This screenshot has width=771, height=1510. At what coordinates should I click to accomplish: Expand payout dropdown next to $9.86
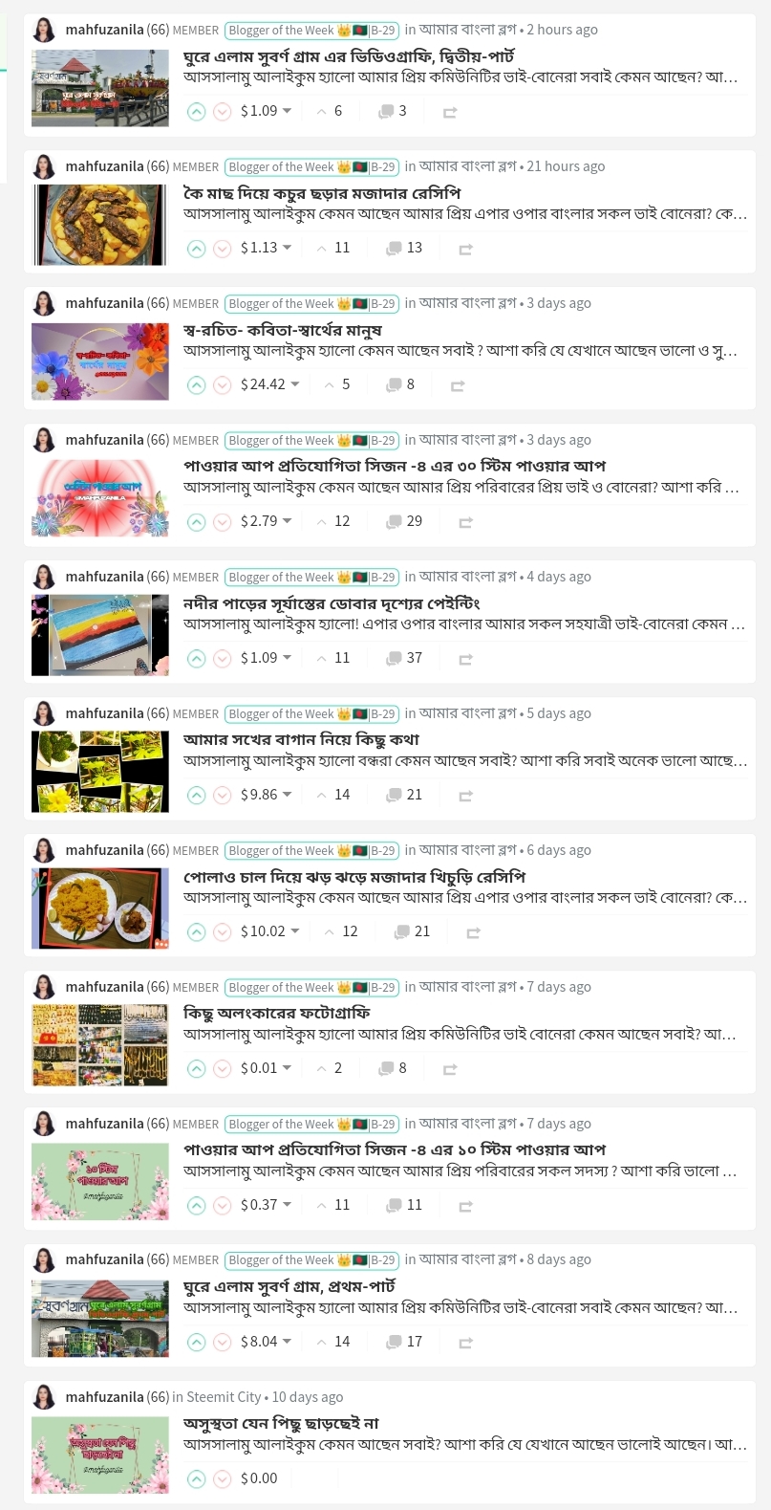coord(287,795)
